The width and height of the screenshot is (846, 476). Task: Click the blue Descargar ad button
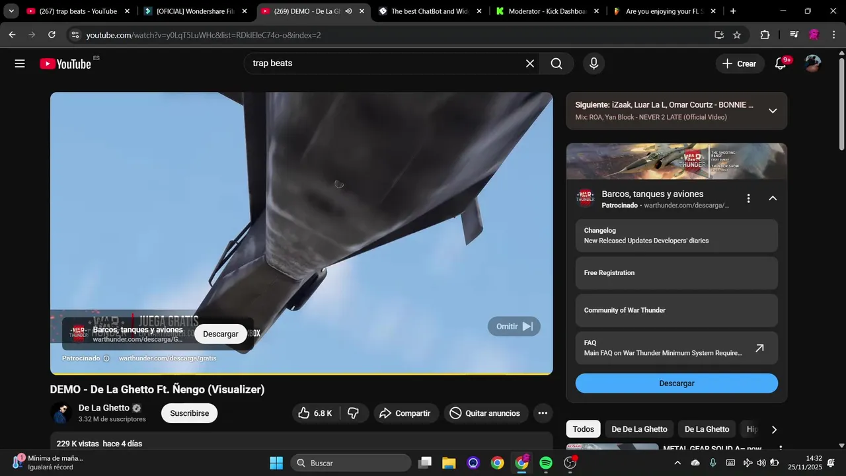coord(676,383)
